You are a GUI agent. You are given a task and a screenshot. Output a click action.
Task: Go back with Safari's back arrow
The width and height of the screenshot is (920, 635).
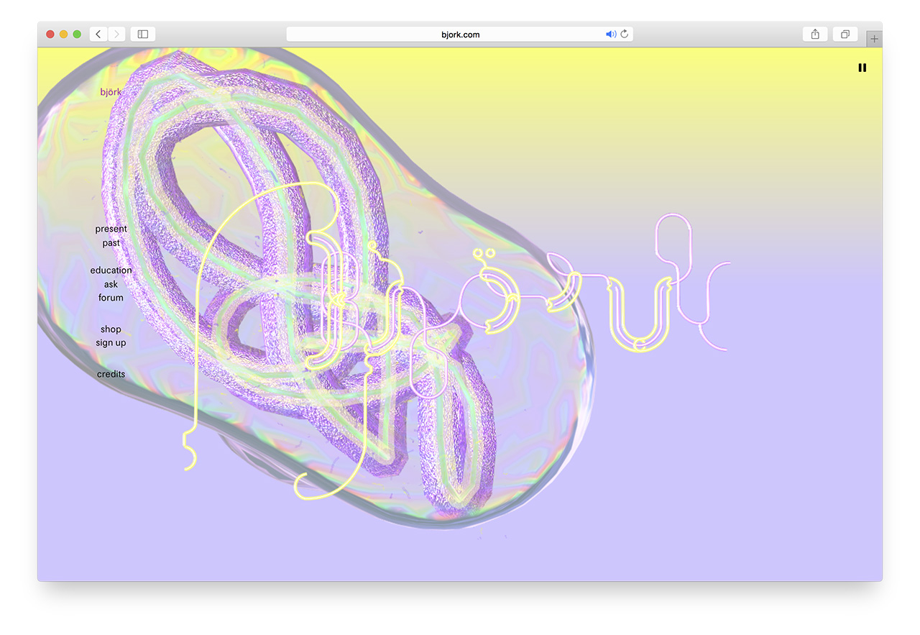click(x=98, y=34)
